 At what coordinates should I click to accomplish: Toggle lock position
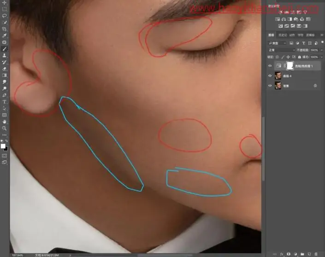(288, 57)
